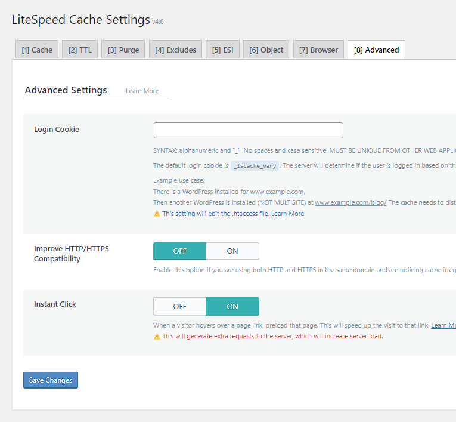Screen dimensions: 456x422
Task: Click the .htaccess warning triangle icon
Action: click(157, 214)
